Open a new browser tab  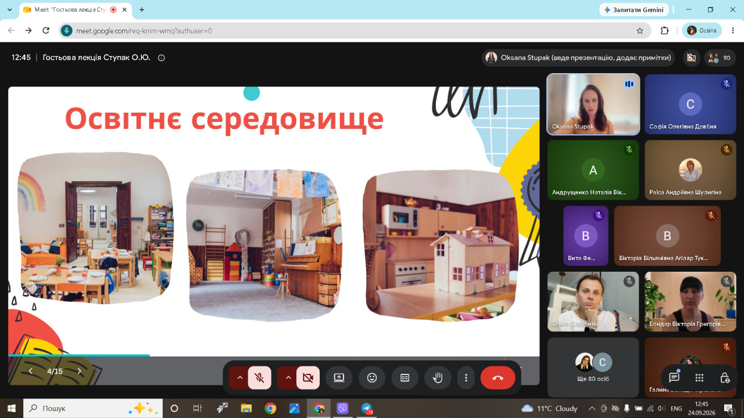(x=142, y=10)
